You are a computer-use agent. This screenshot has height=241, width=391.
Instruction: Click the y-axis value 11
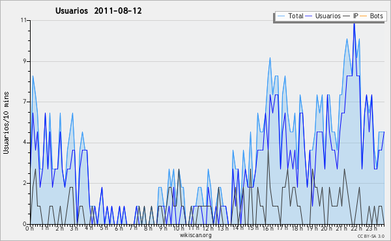click(23, 20)
